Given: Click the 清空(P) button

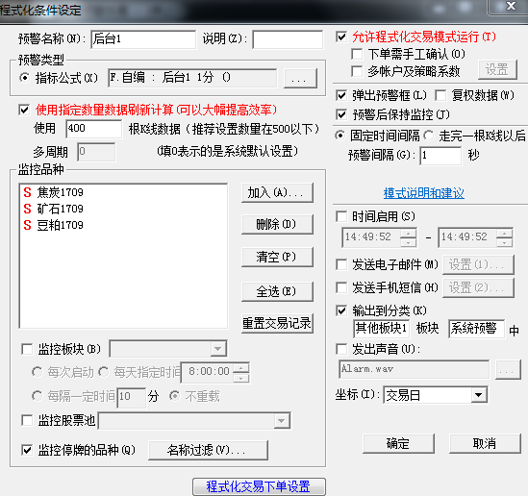Looking at the screenshot, I should click(x=277, y=257).
